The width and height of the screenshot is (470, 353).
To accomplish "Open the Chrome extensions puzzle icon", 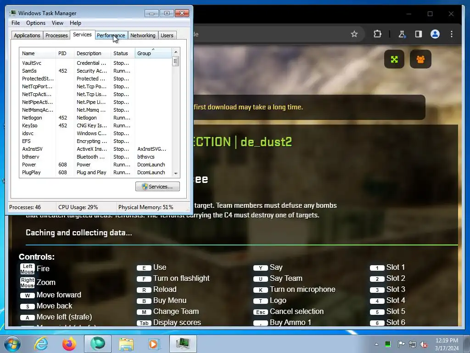I will pyautogui.click(x=377, y=34).
